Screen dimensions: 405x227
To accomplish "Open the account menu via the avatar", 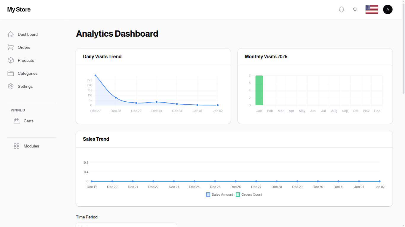I will 388,9.
